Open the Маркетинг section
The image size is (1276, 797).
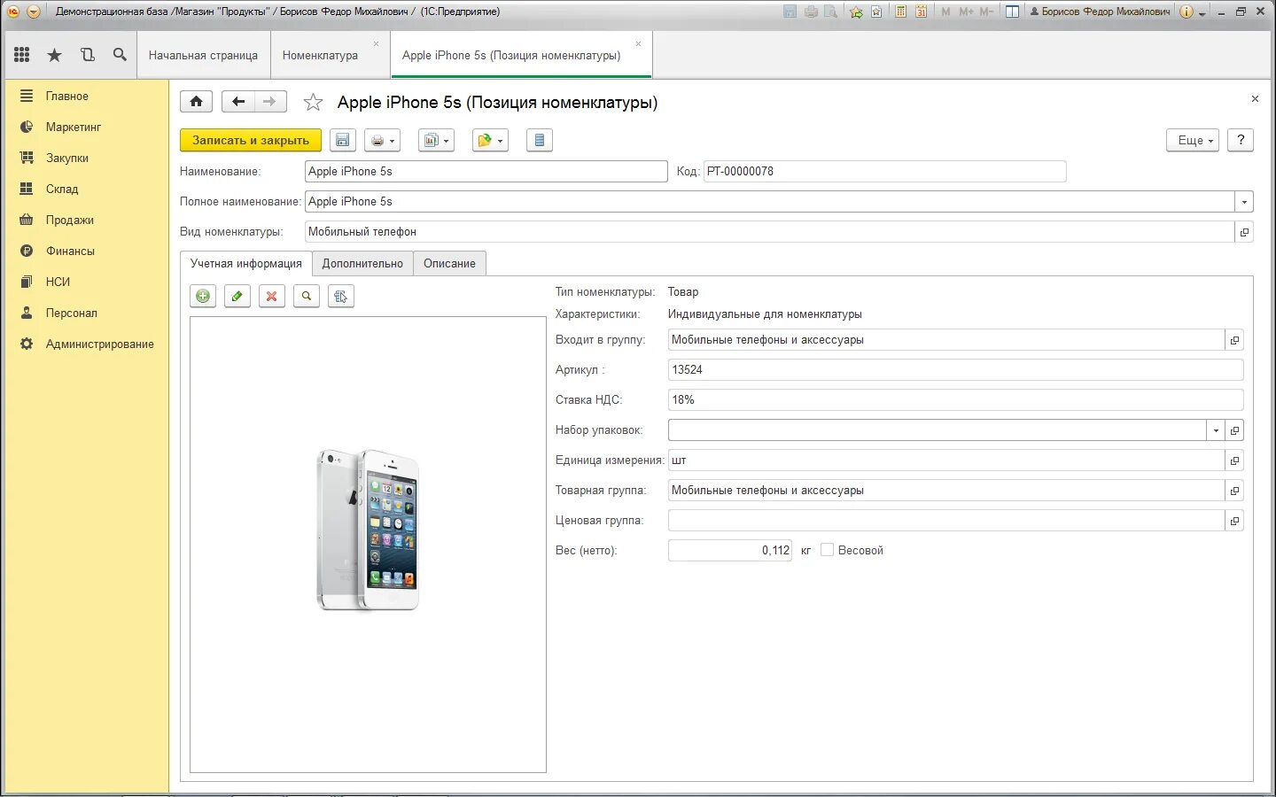pyautogui.click(x=74, y=127)
